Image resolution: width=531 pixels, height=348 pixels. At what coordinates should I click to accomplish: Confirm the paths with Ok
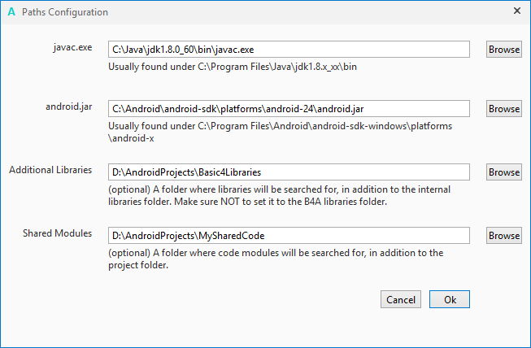coord(450,299)
